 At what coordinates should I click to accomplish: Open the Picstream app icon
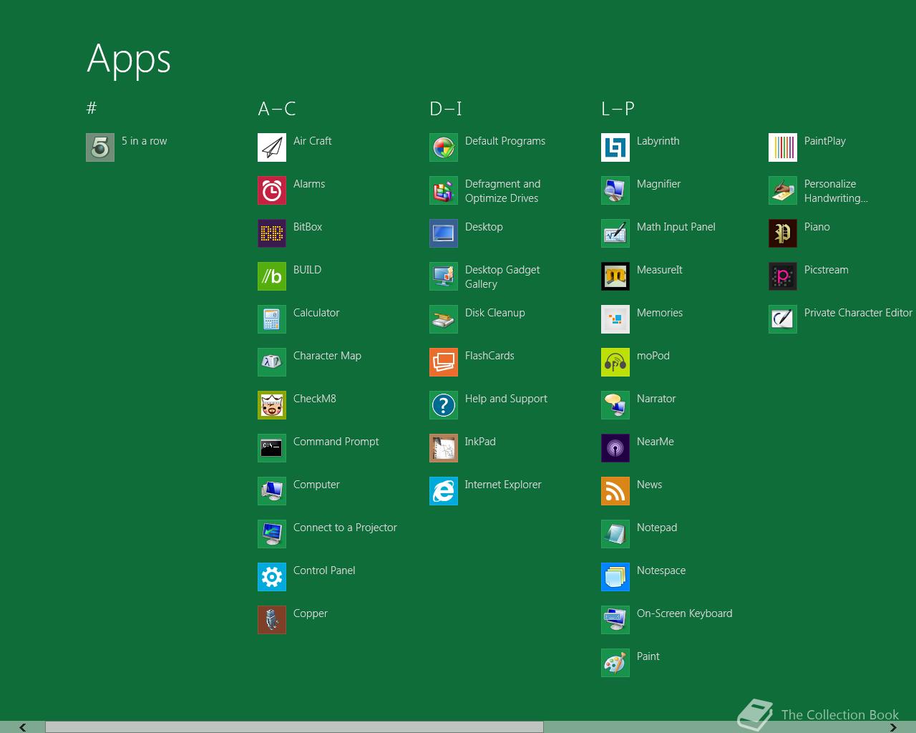click(783, 276)
